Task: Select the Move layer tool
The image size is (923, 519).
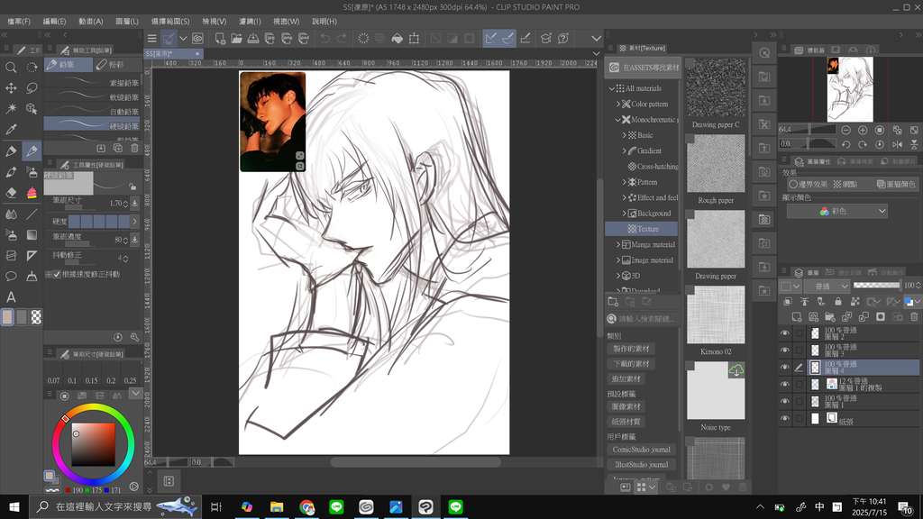Action: point(11,88)
